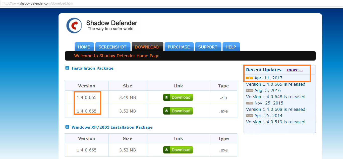
Task: Download the .zip installation package
Action: [178, 97]
